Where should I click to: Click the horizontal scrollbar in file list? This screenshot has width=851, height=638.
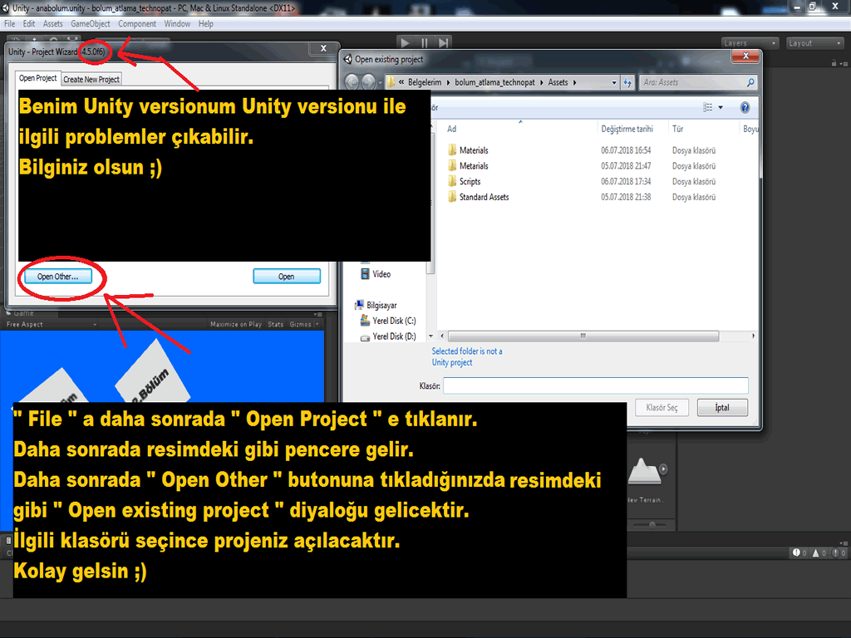(x=583, y=336)
